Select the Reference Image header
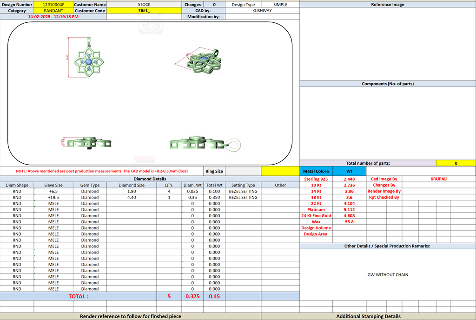This screenshot has width=476, height=320. 388,5
